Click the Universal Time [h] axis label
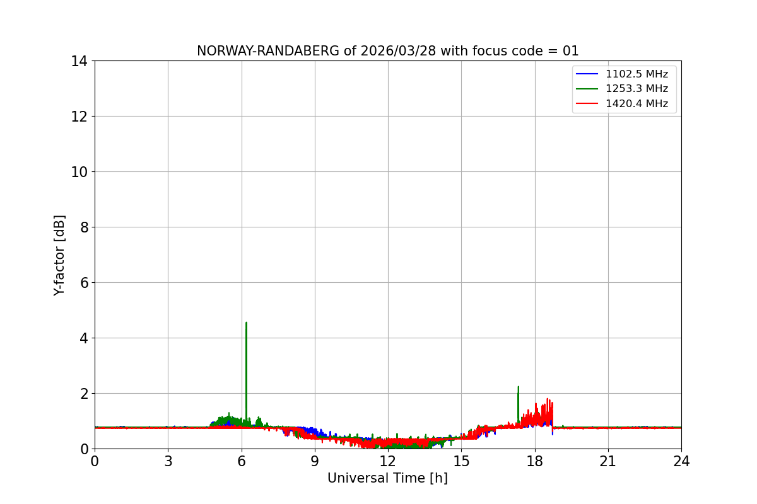The height and width of the screenshot is (504, 757). point(387,478)
